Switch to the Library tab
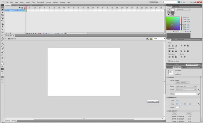 click(185, 68)
